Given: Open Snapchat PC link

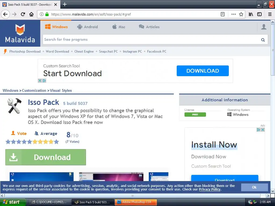Looking at the screenshot, I should [x=108, y=51].
